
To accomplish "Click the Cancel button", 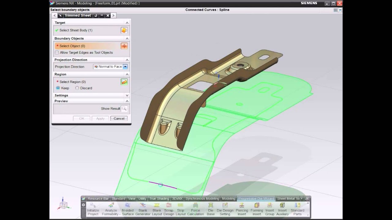I will click(x=119, y=119).
